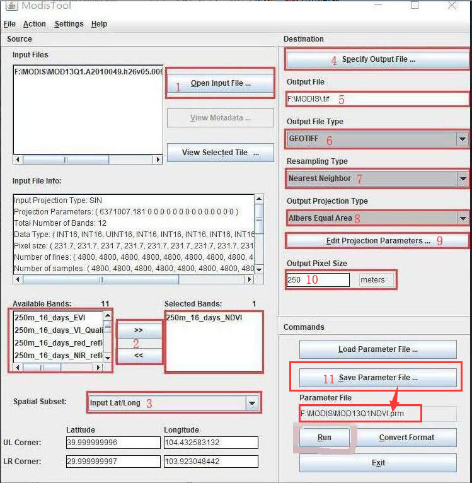Select 250m_16_days_EVI in Available Bands
Viewport: 472px width, 483px height.
pyautogui.click(x=59, y=318)
